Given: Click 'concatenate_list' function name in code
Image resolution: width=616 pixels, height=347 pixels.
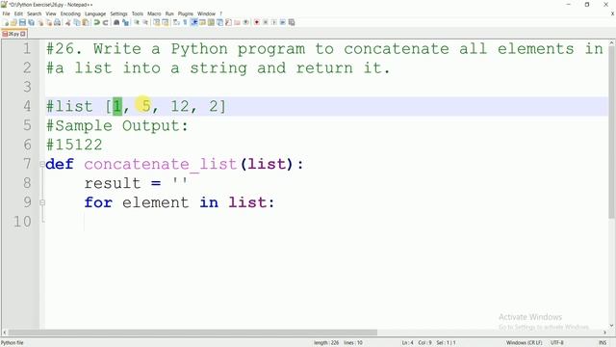Looking at the screenshot, I should (161, 164).
